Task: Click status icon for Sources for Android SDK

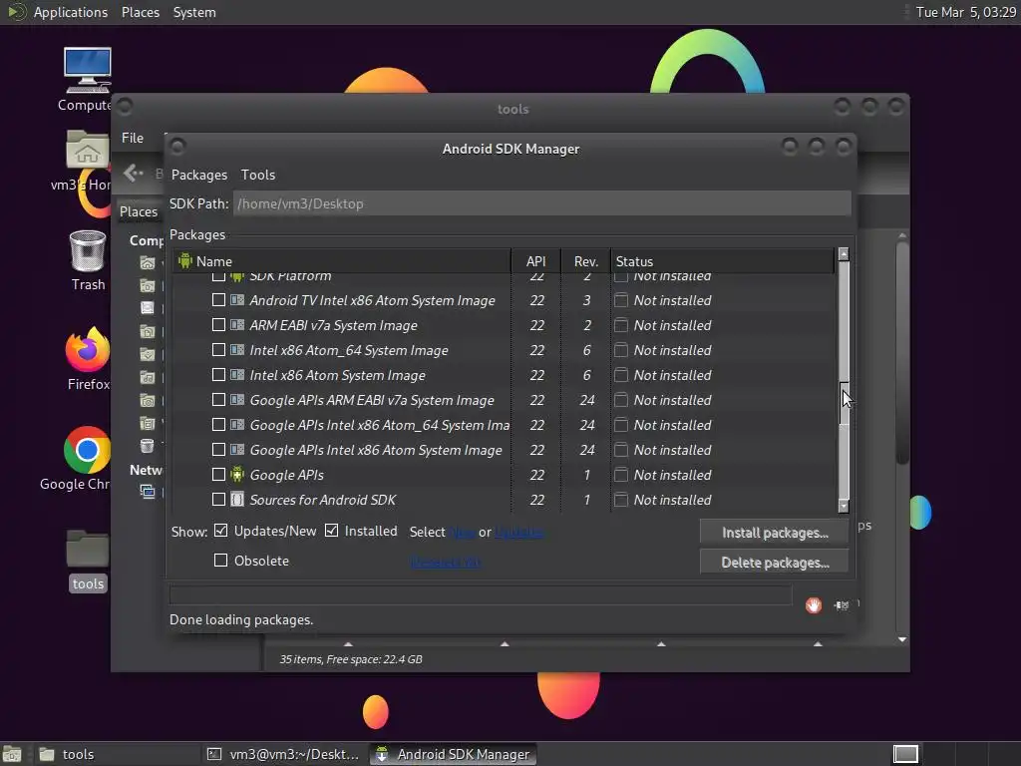Action: tap(621, 500)
